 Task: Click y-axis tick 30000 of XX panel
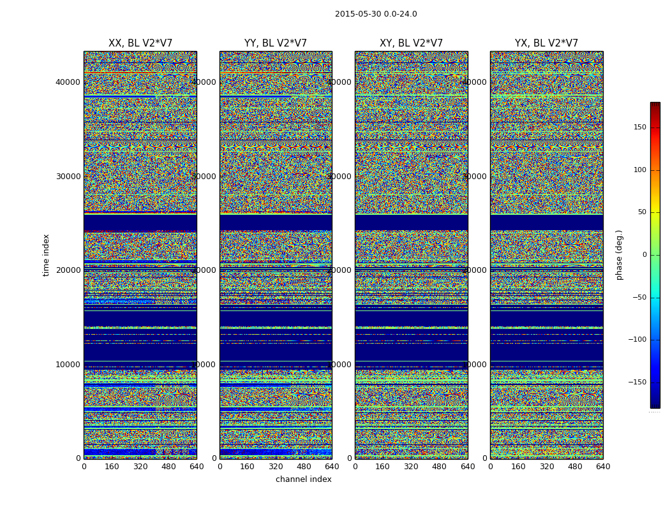coord(68,176)
